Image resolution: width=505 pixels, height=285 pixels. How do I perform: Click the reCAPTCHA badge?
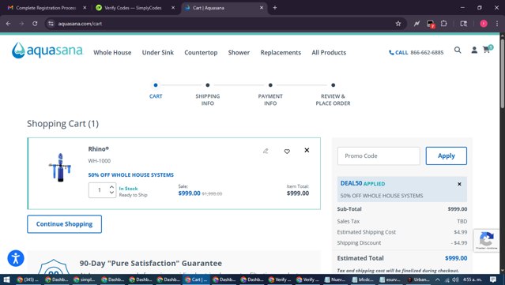coord(486,240)
